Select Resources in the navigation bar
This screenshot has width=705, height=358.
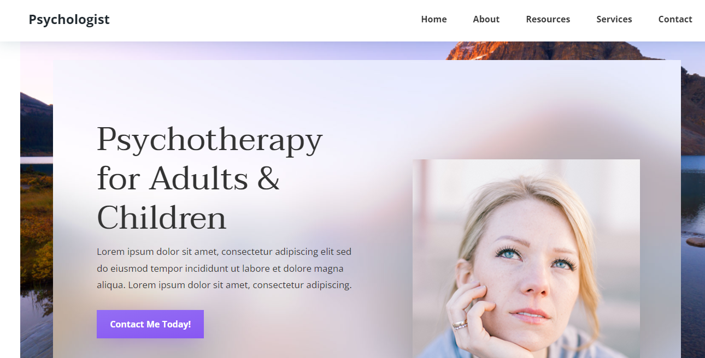[x=548, y=19]
